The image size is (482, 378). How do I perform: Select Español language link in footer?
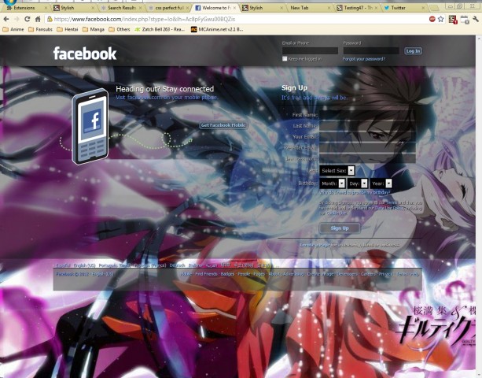(x=63, y=265)
